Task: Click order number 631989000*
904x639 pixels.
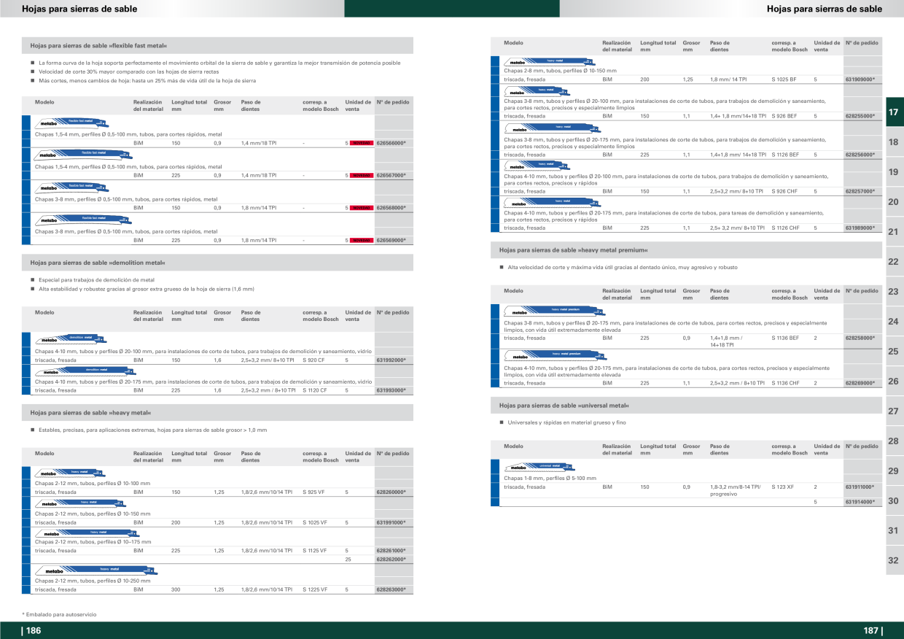Action: (860, 228)
